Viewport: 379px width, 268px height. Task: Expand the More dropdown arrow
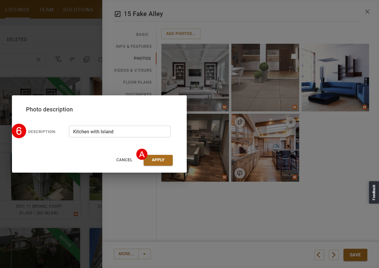tap(145, 254)
